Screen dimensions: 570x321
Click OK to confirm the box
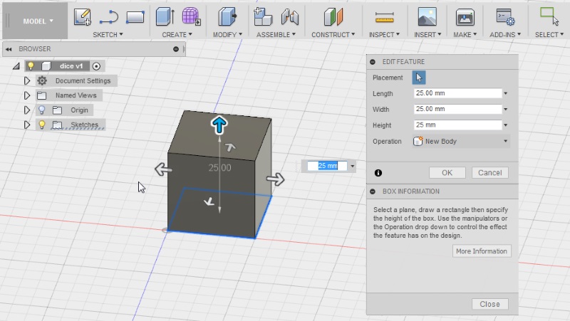[447, 173]
